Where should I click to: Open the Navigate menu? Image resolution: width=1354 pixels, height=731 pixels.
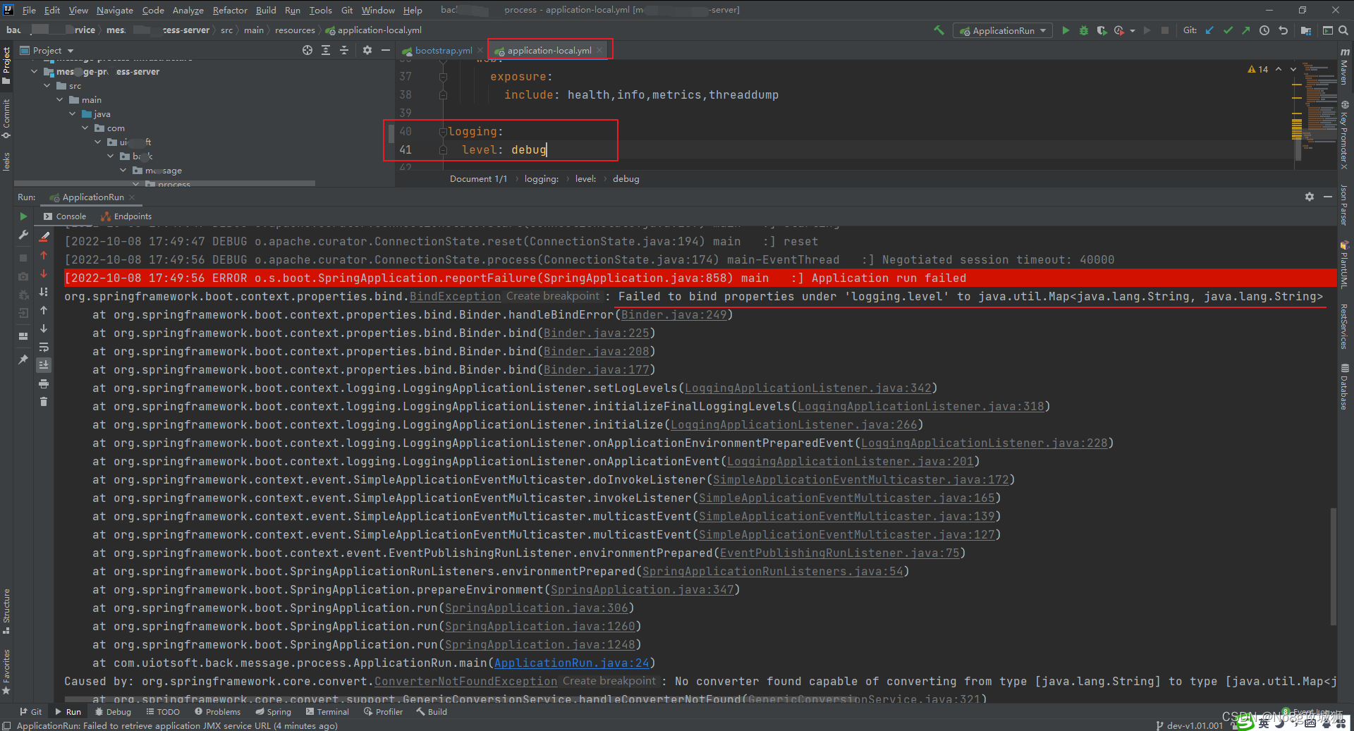click(x=115, y=10)
